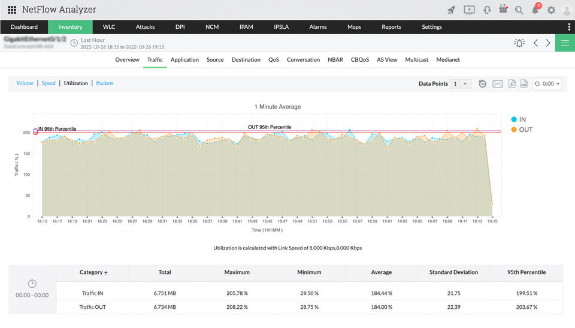Email the traffic report via envelope icon

pos(497,84)
